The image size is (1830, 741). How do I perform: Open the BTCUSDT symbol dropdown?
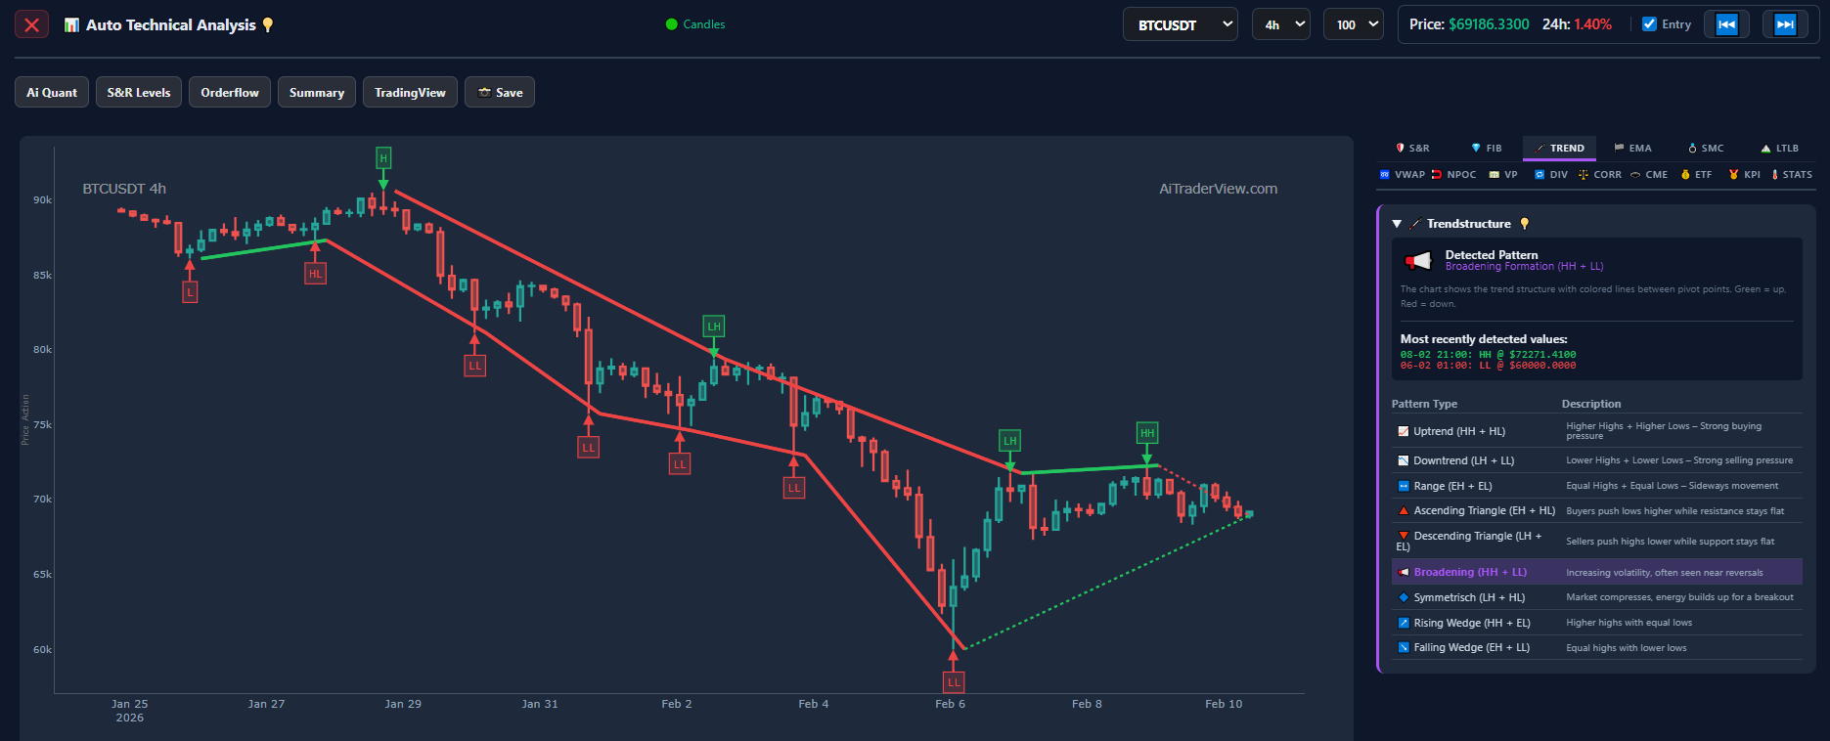point(1180,24)
